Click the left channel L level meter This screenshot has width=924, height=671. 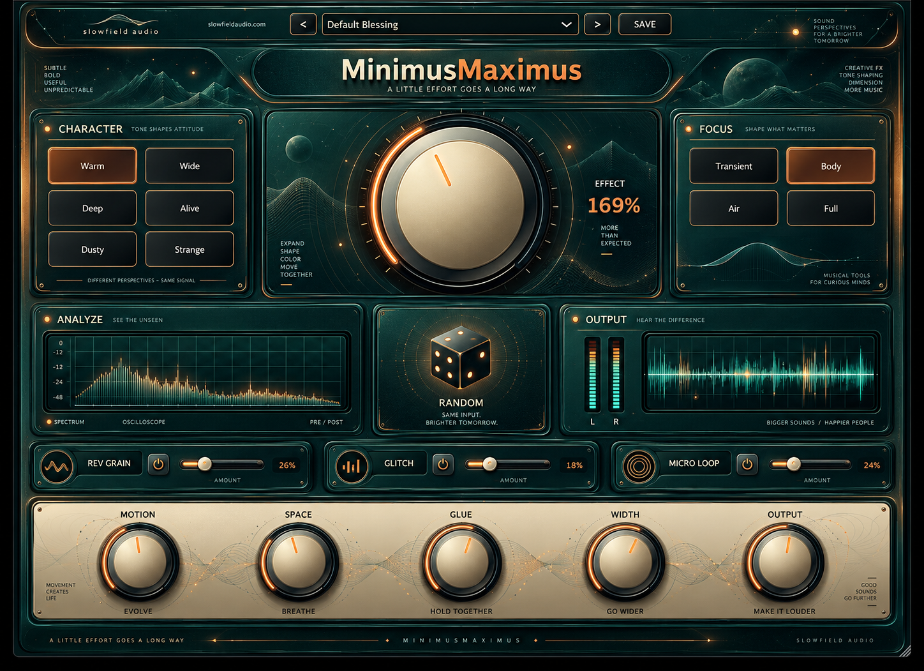click(592, 374)
